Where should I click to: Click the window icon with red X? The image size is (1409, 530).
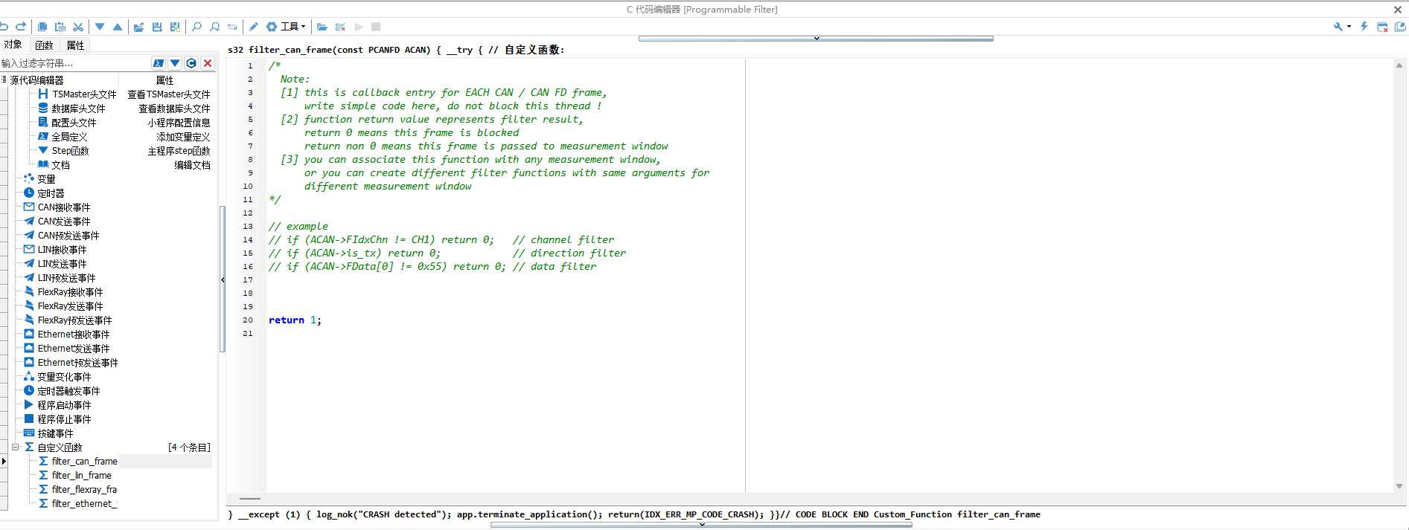tap(1382, 27)
